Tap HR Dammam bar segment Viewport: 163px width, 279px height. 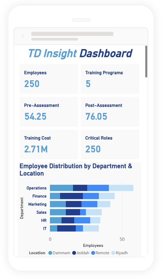click(56, 220)
